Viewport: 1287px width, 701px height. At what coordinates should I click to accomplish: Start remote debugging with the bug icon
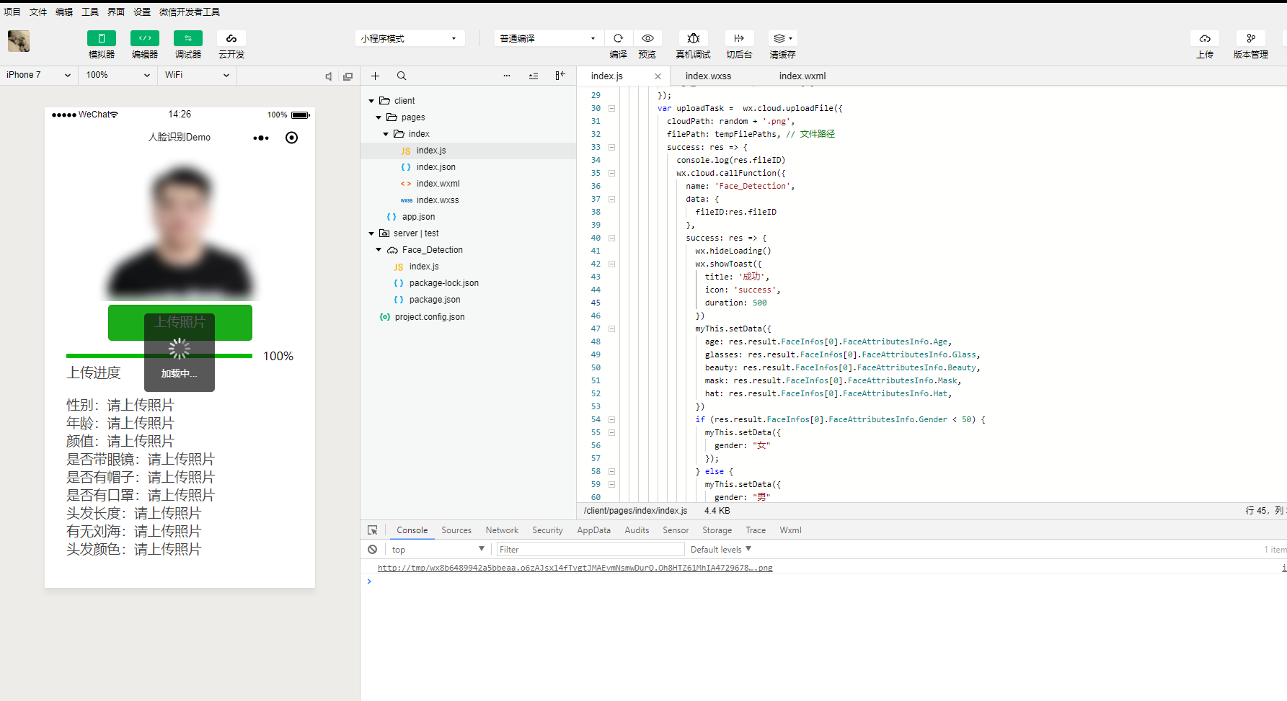point(693,38)
